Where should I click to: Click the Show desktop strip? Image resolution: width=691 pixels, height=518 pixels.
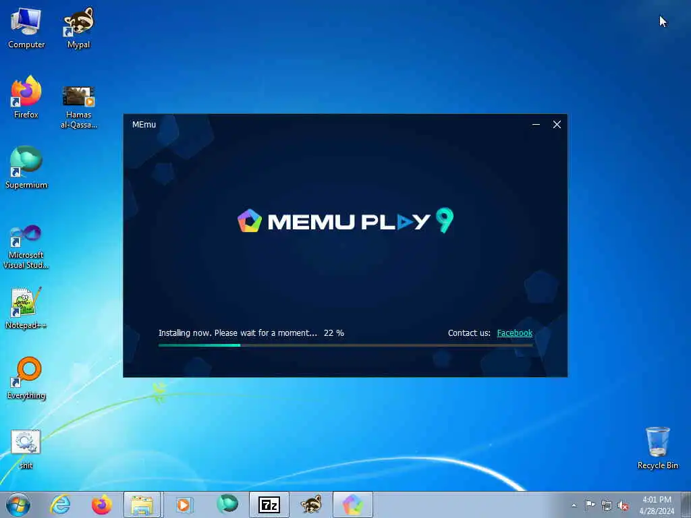[686, 505]
